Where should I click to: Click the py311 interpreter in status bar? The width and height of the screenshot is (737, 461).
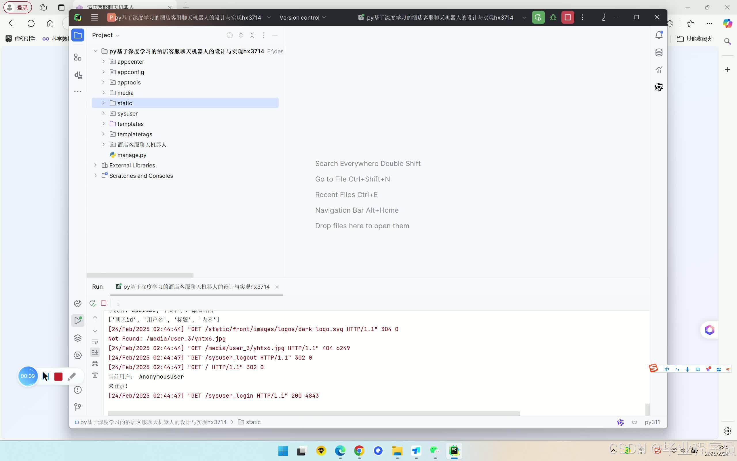click(x=652, y=422)
